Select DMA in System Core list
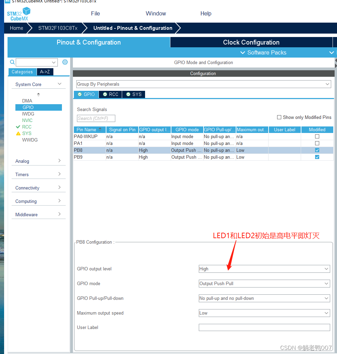Image resolution: width=337 pixels, height=354 pixels. [27, 101]
